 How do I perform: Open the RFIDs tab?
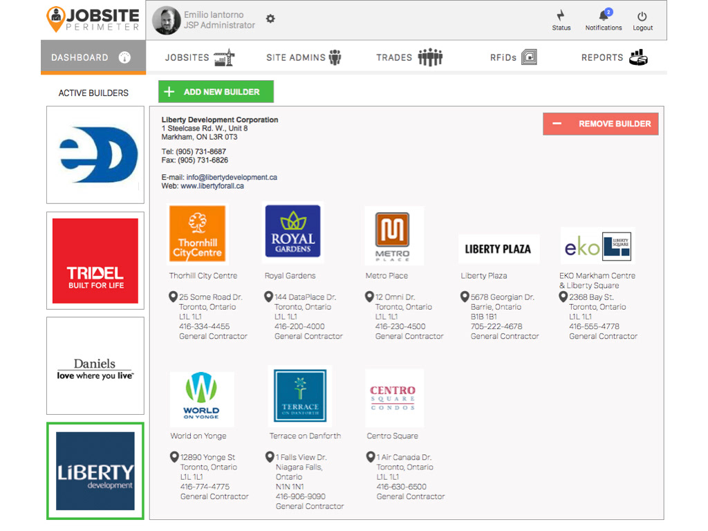coord(514,57)
